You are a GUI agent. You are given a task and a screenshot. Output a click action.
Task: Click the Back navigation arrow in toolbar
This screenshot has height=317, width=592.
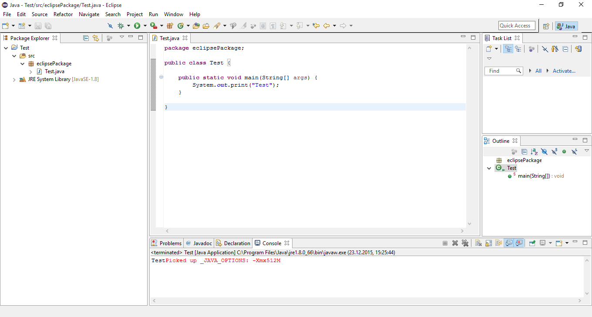pyautogui.click(x=326, y=26)
